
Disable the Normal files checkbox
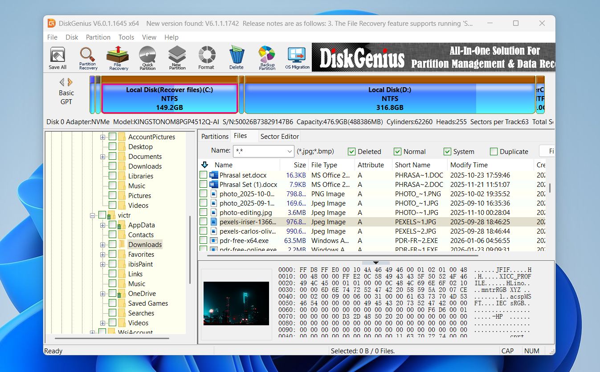tap(398, 151)
